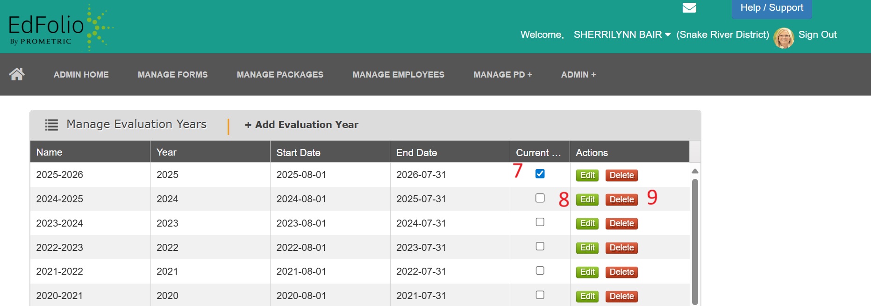Click end date 2022-07-31

[x=421, y=271]
